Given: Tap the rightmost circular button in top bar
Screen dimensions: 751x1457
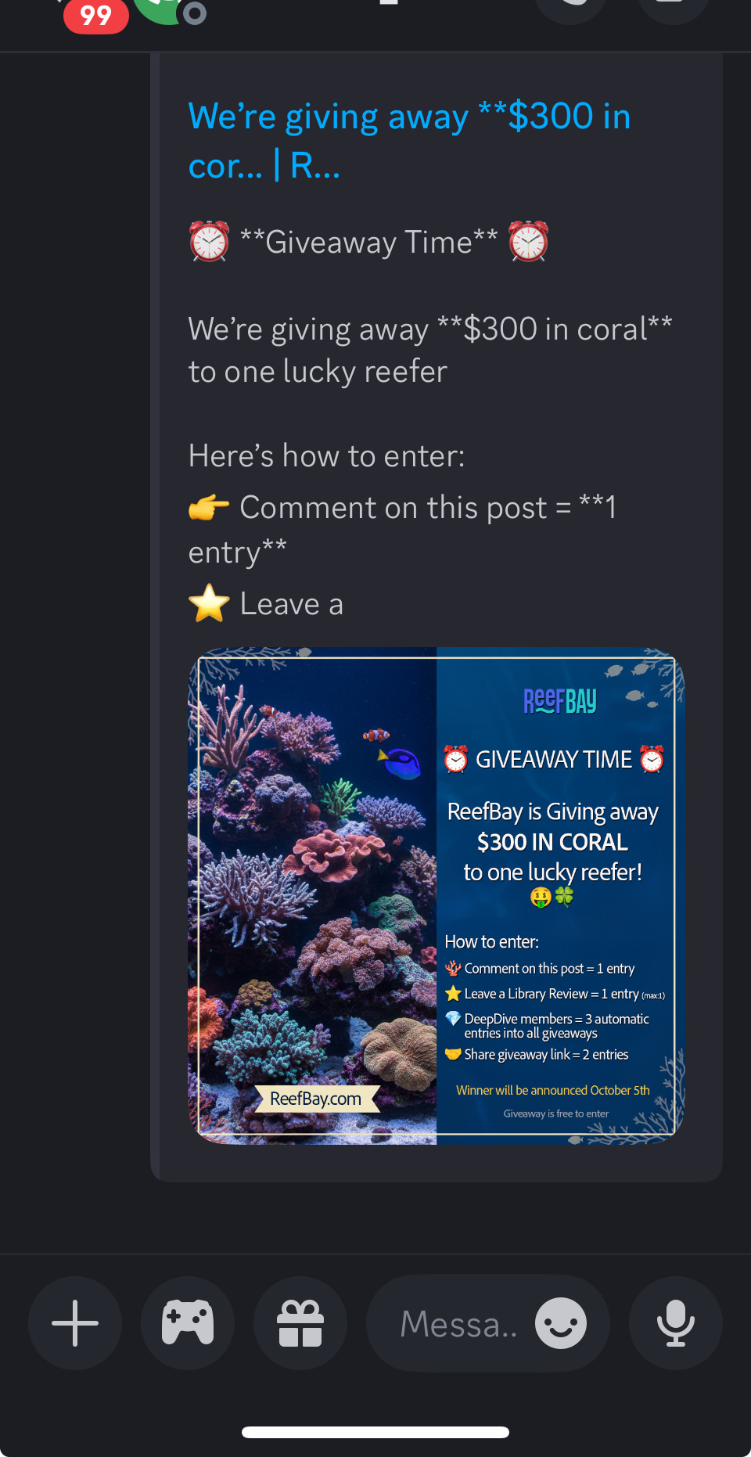Looking at the screenshot, I should coord(673,8).
